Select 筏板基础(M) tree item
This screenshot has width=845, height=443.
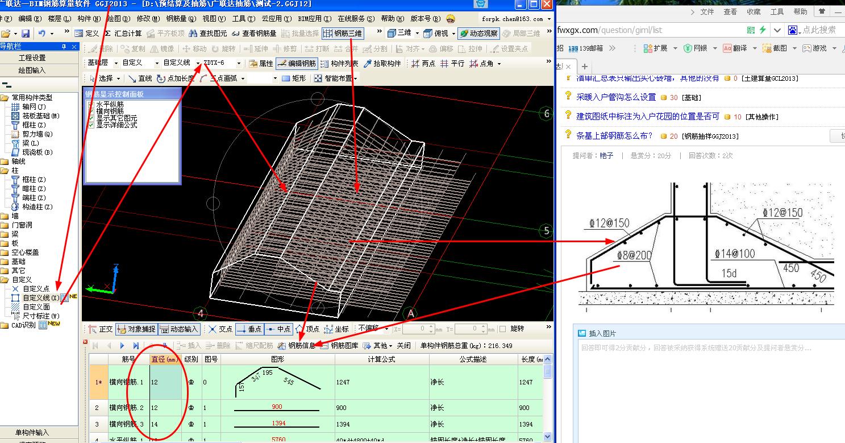[40, 115]
